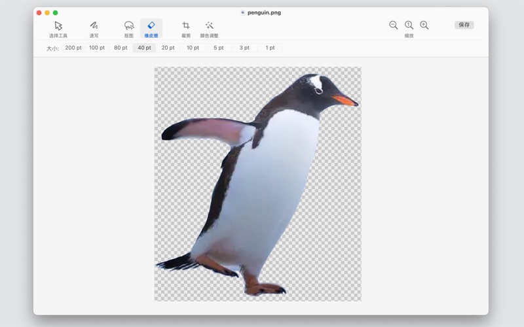Viewport: 524px width, 327px height.
Task: Select 5 pt eraser size
Action: coord(218,48)
